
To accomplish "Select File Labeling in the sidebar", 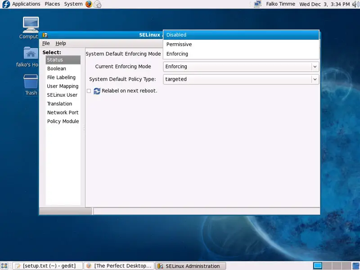I will pos(63,77).
